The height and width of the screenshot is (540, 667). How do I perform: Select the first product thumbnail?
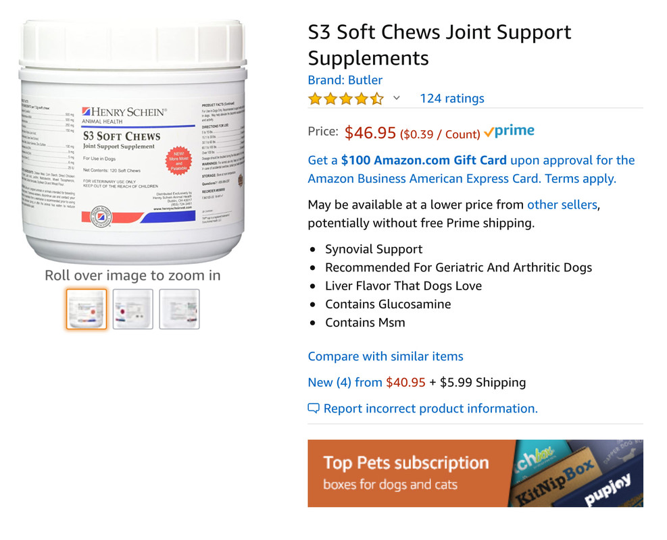tap(87, 309)
